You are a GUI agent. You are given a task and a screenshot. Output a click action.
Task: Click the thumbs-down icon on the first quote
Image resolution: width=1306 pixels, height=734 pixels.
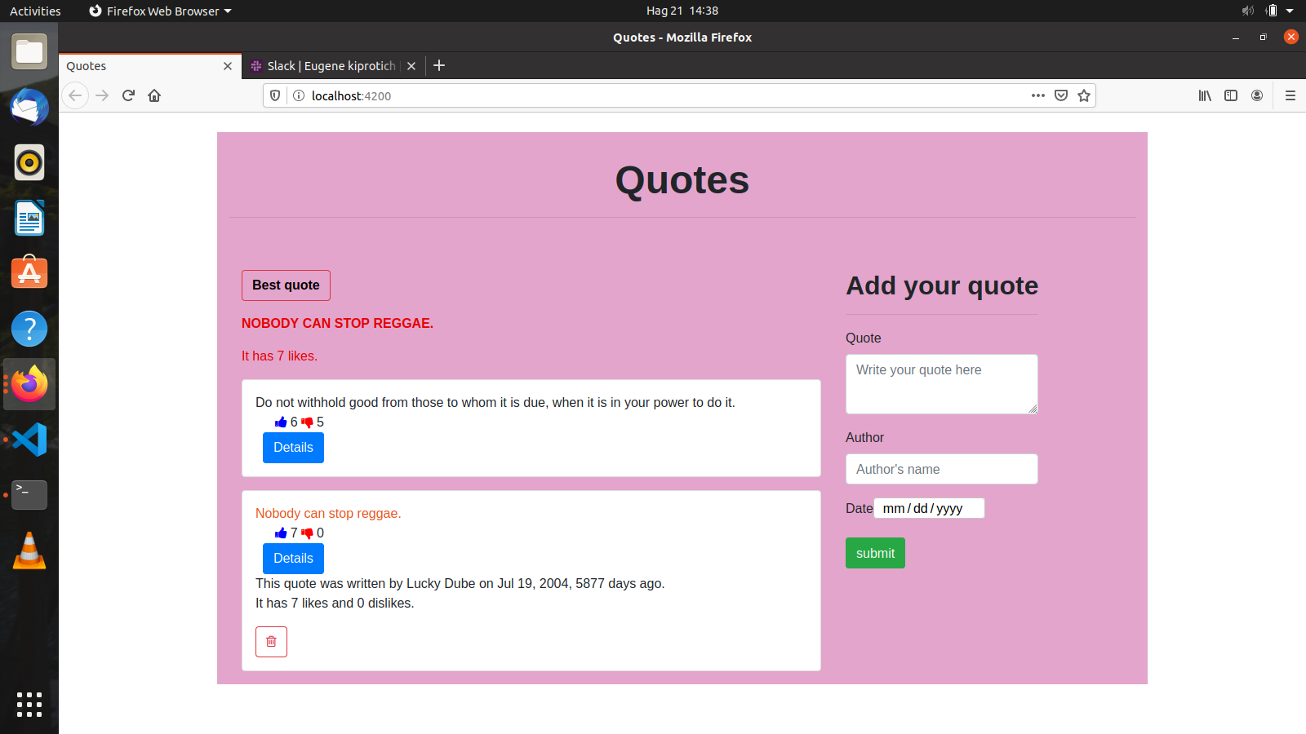pyautogui.click(x=307, y=422)
